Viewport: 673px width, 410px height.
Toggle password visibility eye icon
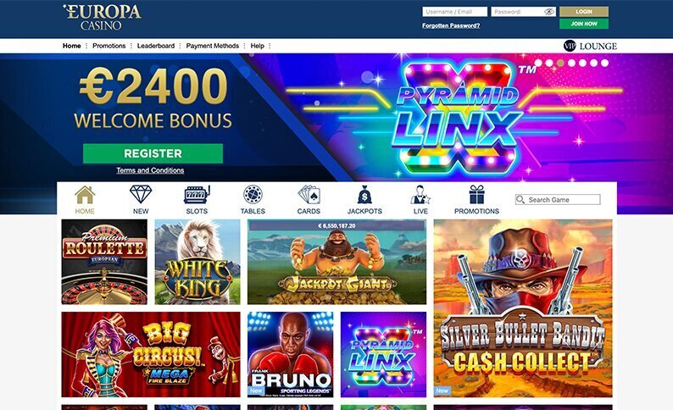point(549,12)
